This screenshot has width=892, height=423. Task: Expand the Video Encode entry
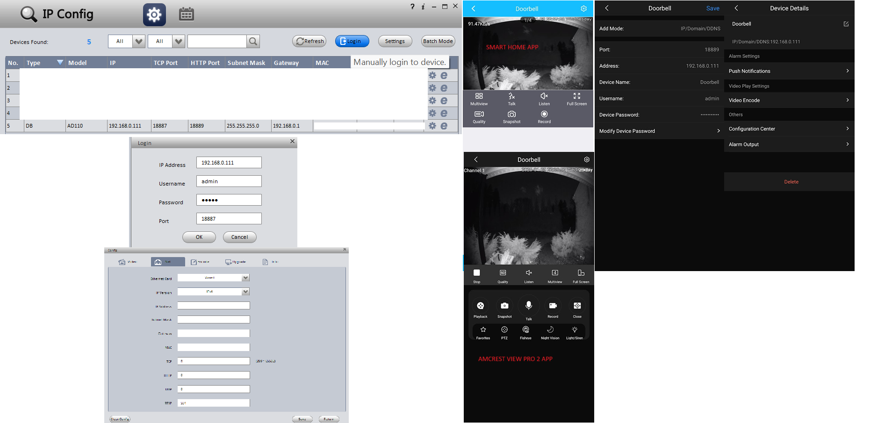pyautogui.click(x=789, y=100)
